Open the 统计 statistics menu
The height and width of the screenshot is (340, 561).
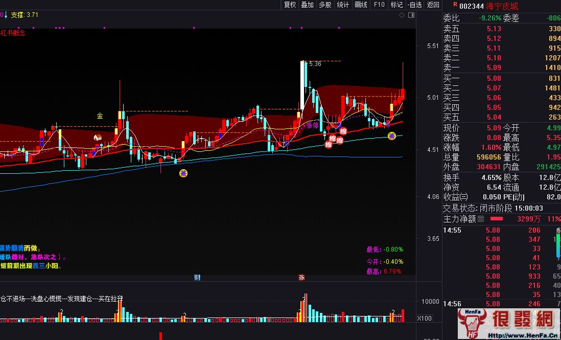click(343, 5)
